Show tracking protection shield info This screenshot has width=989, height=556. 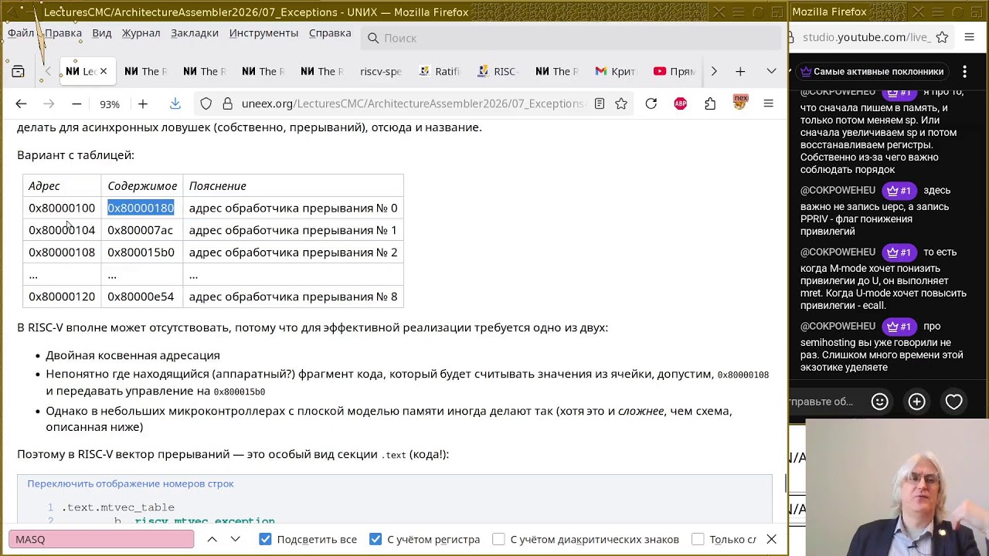click(x=206, y=103)
